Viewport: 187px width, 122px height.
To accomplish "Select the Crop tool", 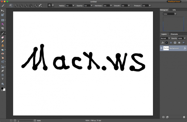I will 2,28.
